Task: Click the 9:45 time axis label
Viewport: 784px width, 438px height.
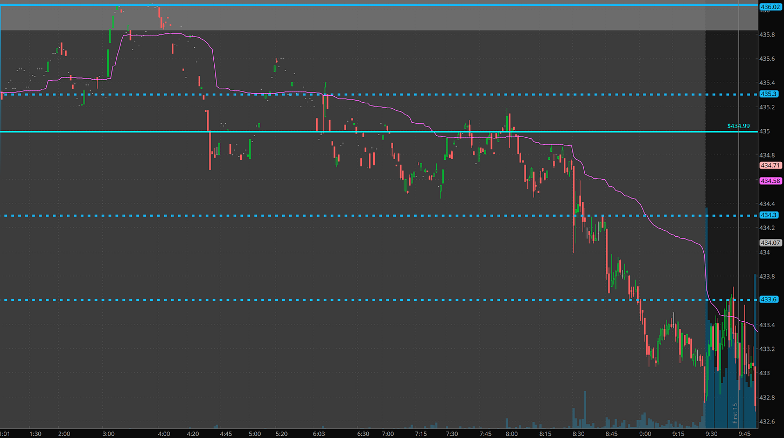Action: [x=745, y=433]
